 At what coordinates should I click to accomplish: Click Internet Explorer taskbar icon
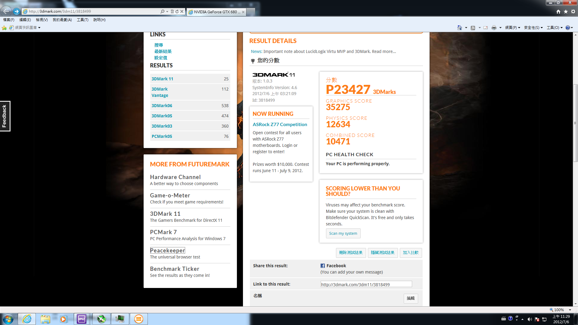[x=27, y=319]
